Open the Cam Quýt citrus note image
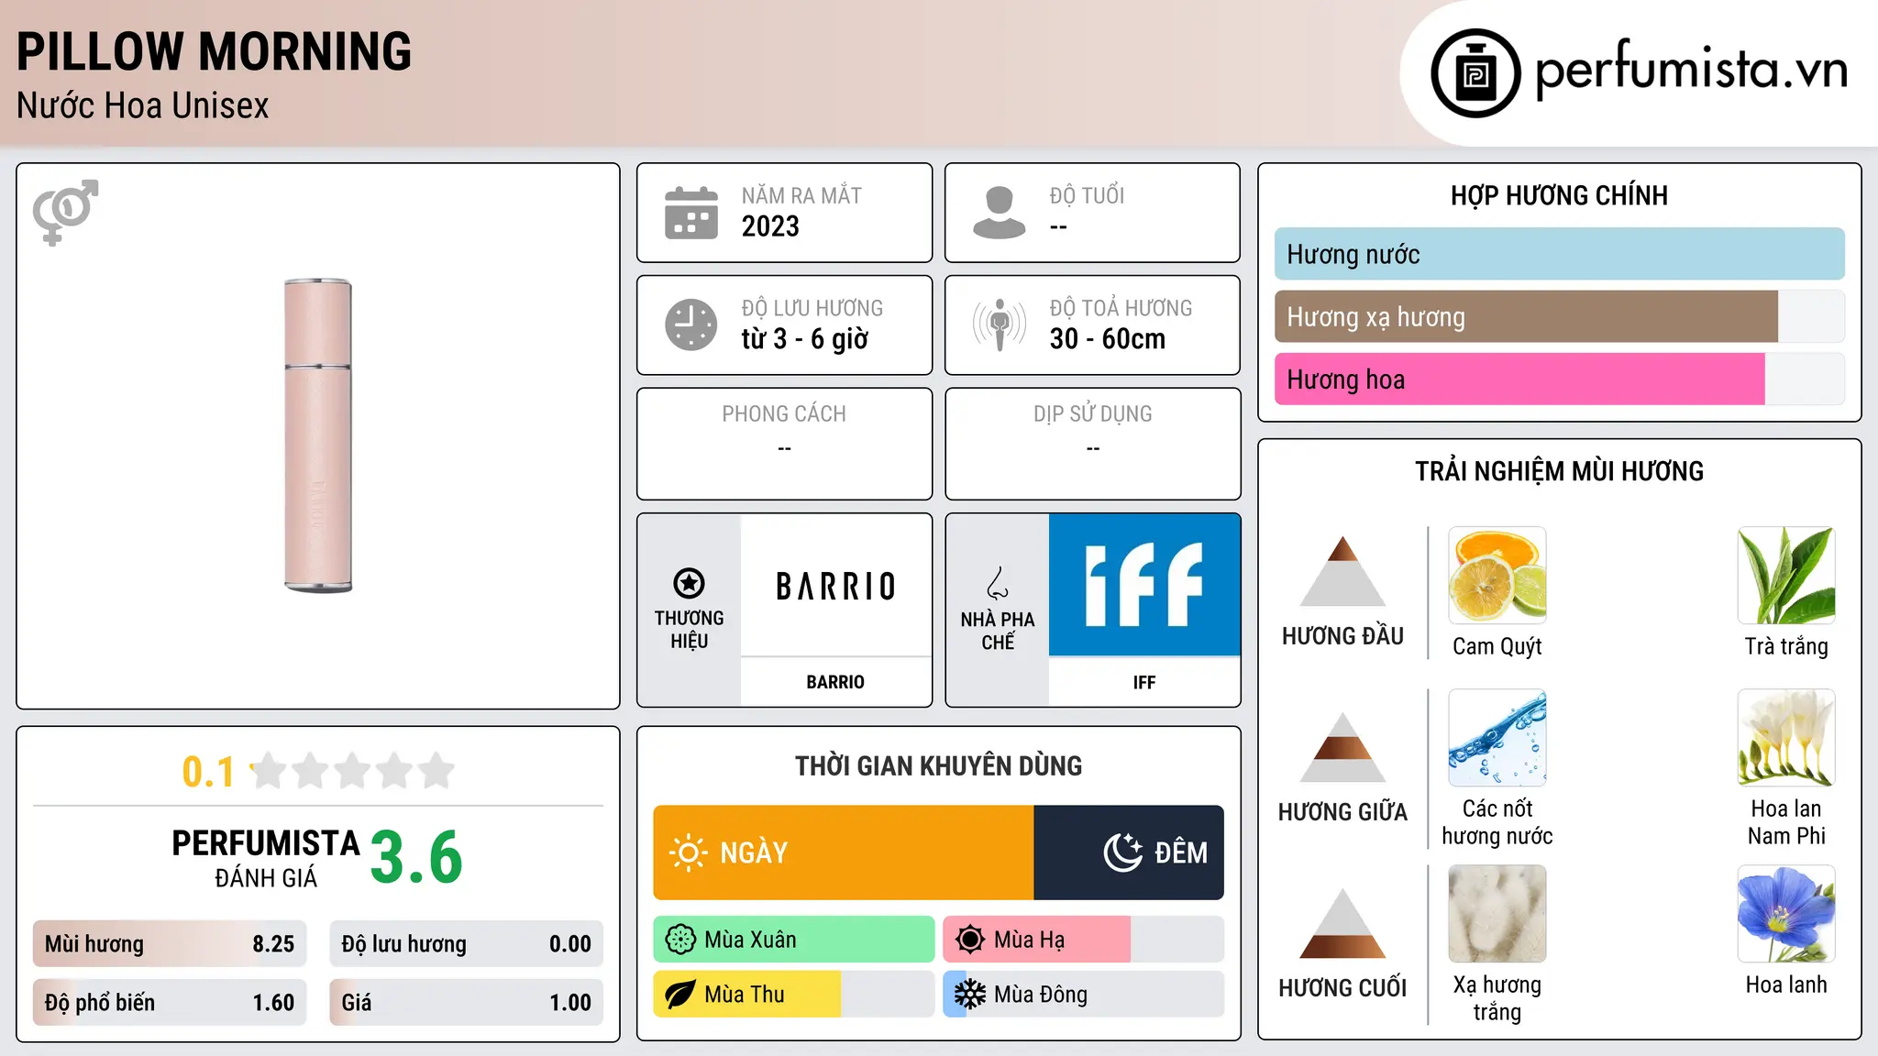 tap(1497, 576)
